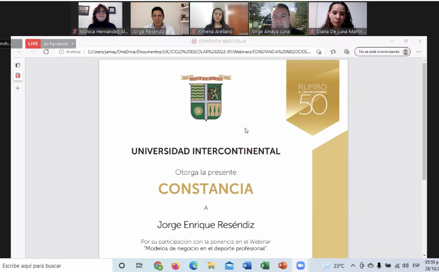Open Zoom from the taskbar
The image size is (439, 272).
301,266
